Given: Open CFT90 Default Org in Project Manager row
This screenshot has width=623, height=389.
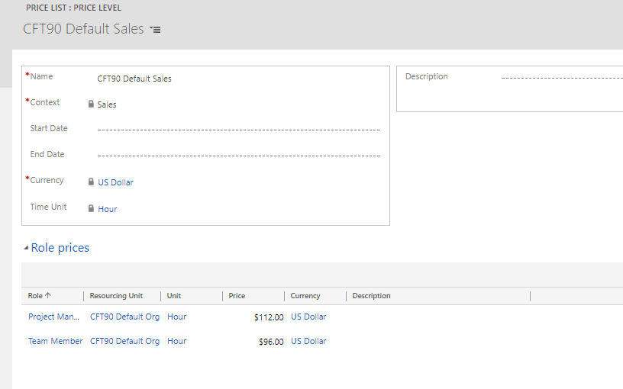Looking at the screenshot, I should point(124,317).
